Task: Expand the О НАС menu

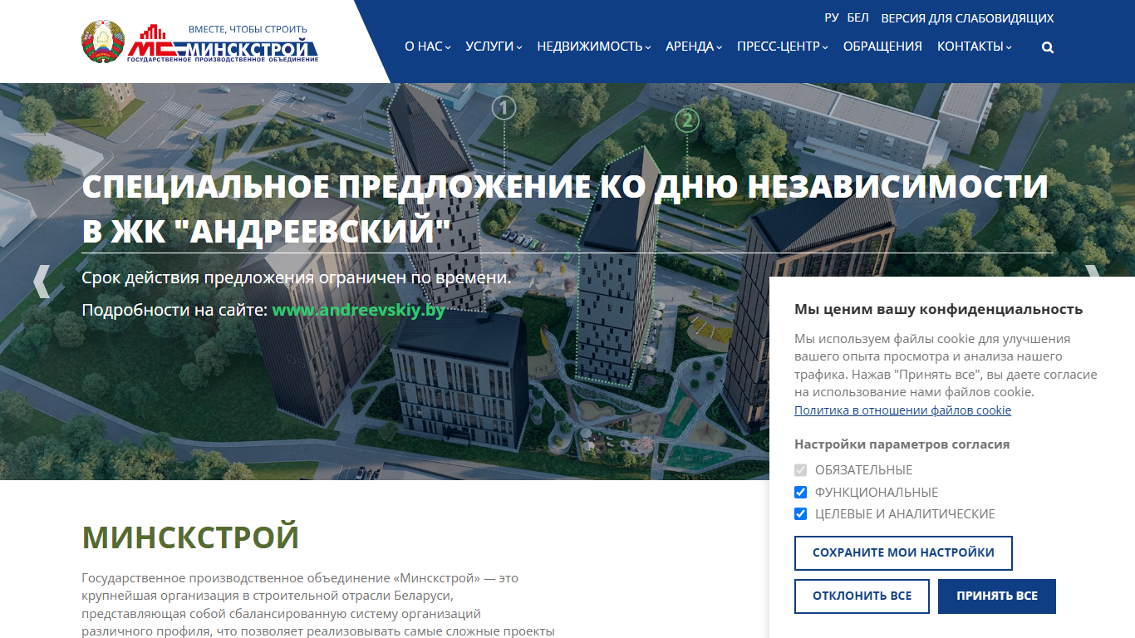Action: coord(428,47)
